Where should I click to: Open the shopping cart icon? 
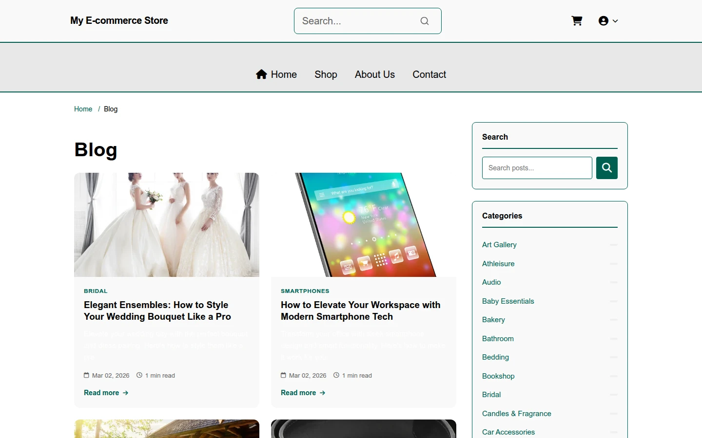tap(577, 21)
